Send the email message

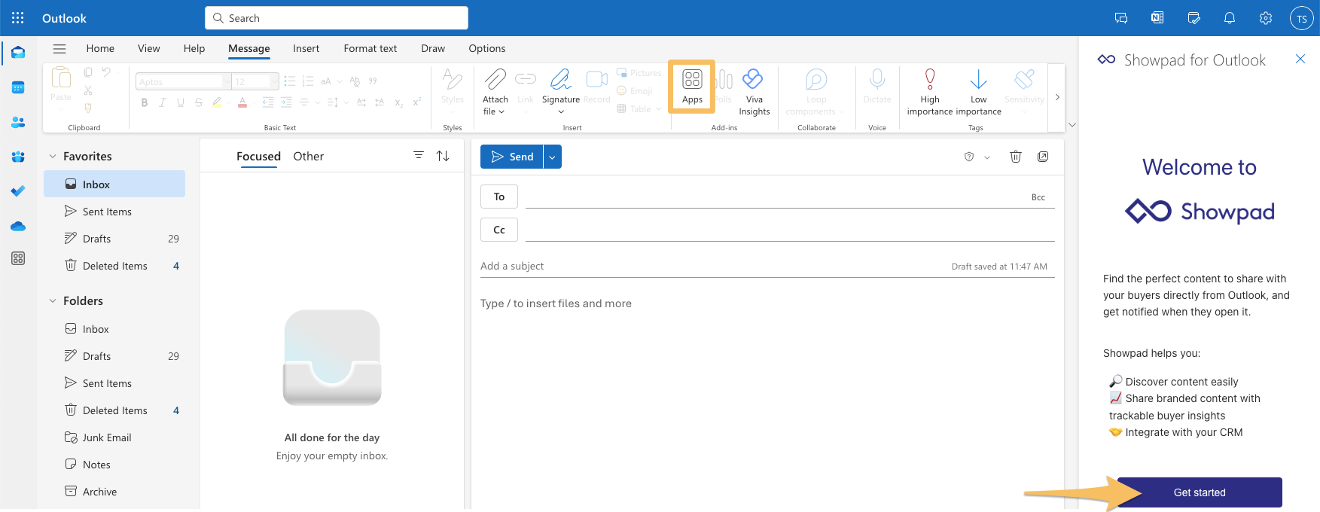pos(512,157)
